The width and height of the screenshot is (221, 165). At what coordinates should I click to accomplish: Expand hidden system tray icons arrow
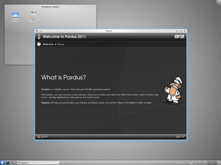(205, 163)
